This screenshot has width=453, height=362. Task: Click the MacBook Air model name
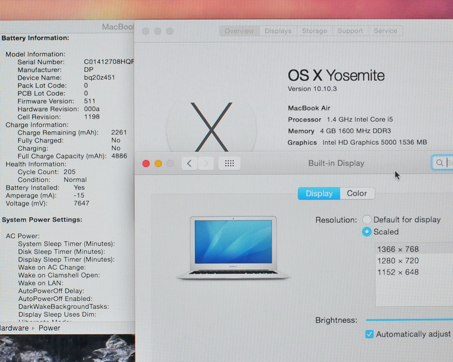309,108
